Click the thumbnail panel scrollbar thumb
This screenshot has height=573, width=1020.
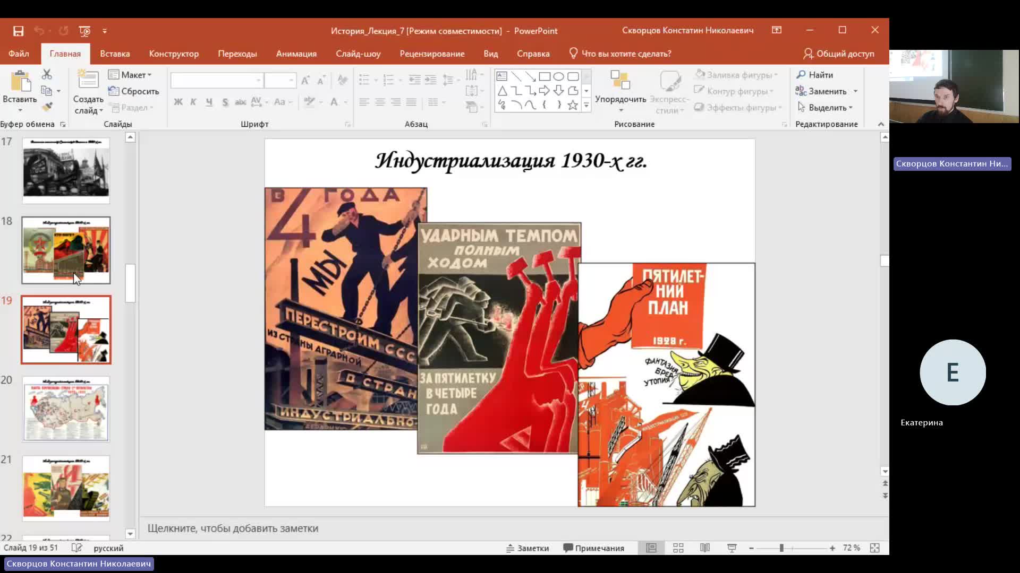click(x=130, y=283)
